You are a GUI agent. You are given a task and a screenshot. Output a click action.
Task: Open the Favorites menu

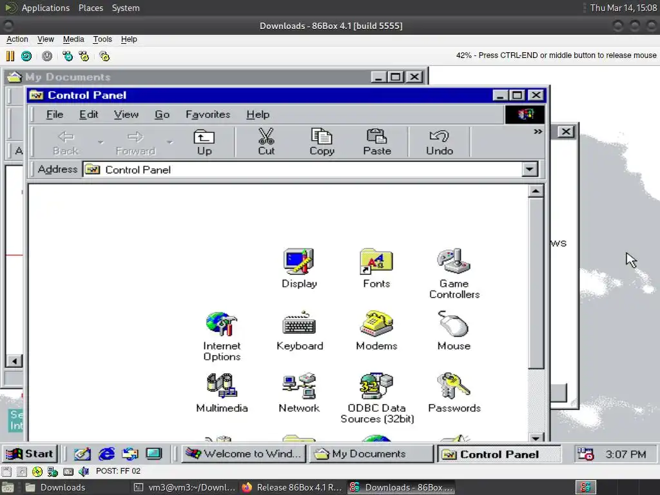click(208, 115)
